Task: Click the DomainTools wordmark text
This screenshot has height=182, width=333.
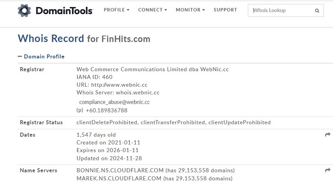Action: pos(65,10)
